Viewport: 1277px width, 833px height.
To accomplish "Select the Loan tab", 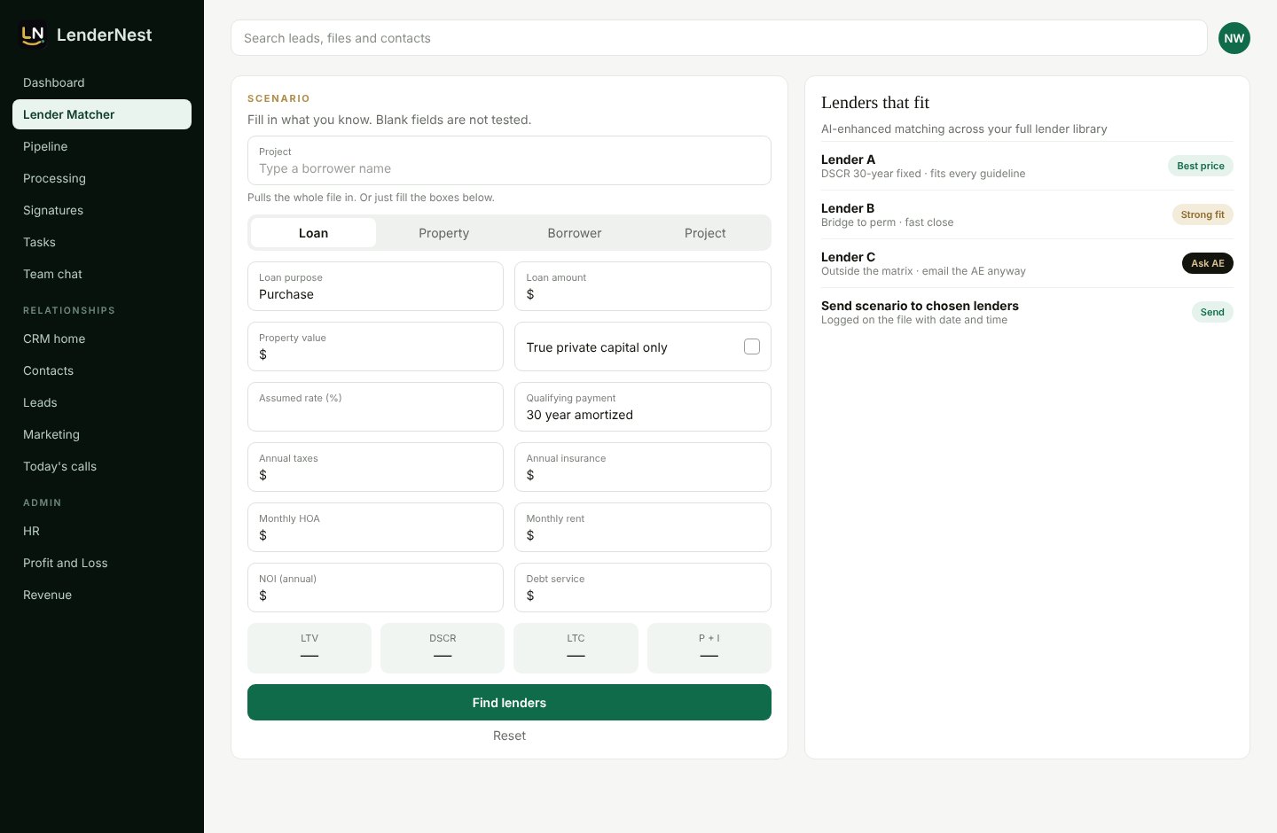I will pyautogui.click(x=313, y=233).
